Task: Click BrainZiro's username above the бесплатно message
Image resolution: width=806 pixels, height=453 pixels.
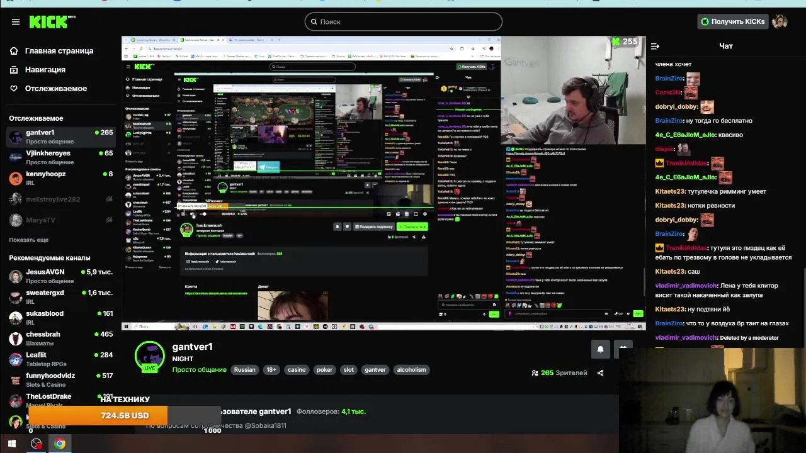Action: [x=669, y=121]
